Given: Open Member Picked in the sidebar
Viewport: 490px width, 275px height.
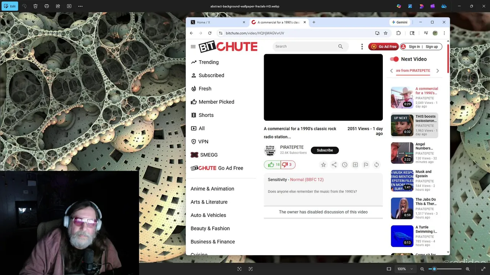Looking at the screenshot, I should coord(216,102).
